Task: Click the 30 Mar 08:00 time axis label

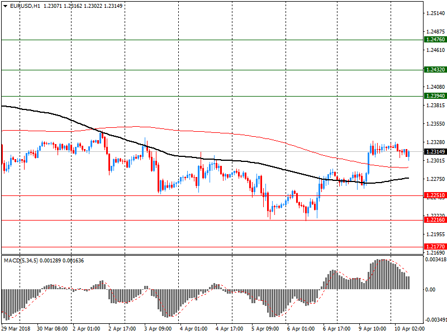Action: [52, 328]
